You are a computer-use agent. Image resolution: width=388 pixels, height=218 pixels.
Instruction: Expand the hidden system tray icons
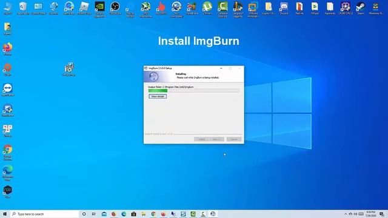click(x=346, y=214)
